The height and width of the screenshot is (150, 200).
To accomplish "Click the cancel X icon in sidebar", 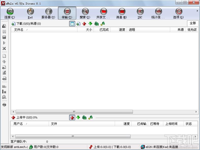I will [x=4, y=49].
